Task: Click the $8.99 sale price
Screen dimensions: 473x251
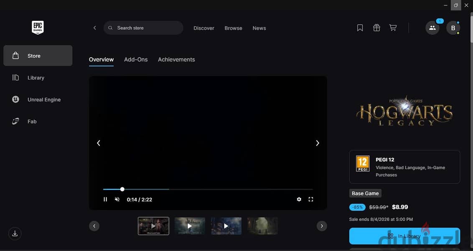Action: (x=400, y=207)
